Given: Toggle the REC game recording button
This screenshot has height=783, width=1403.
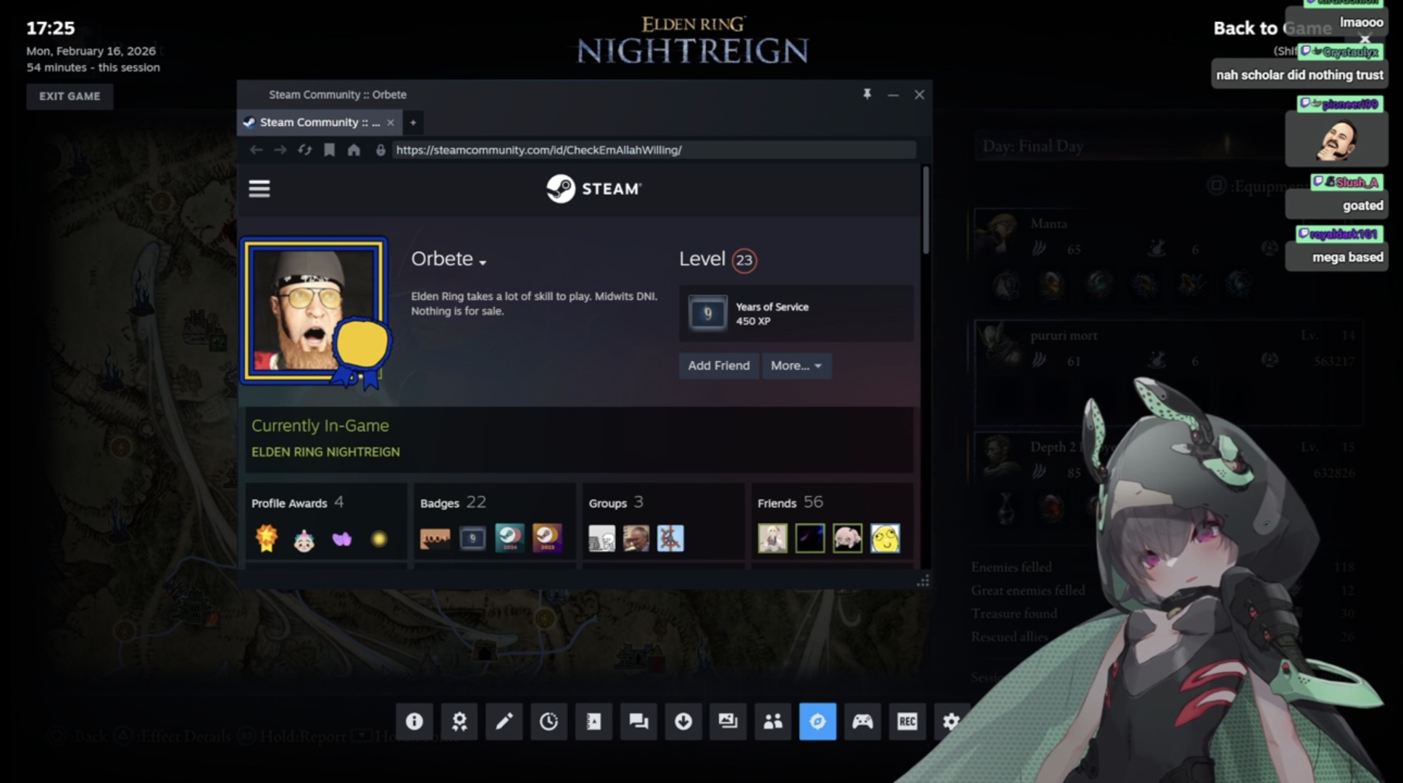Looking at the screenshot, I should pyautogui.click(x=907, y=721).
